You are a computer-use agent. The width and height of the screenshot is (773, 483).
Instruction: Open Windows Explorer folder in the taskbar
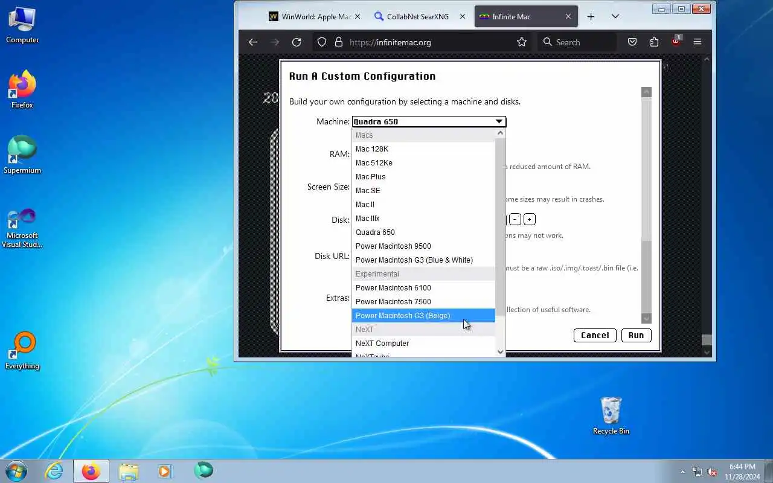pyautogui.click(x=129, y=471)
